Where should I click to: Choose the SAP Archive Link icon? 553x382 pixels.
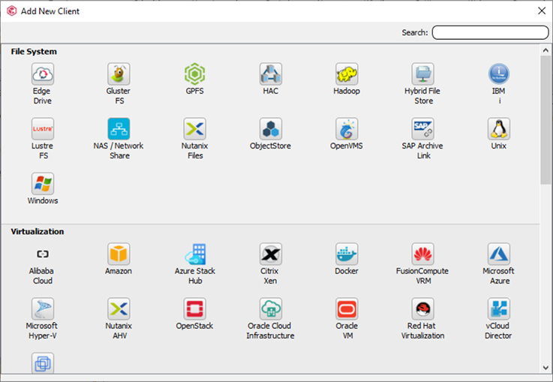tap(423, 129)
